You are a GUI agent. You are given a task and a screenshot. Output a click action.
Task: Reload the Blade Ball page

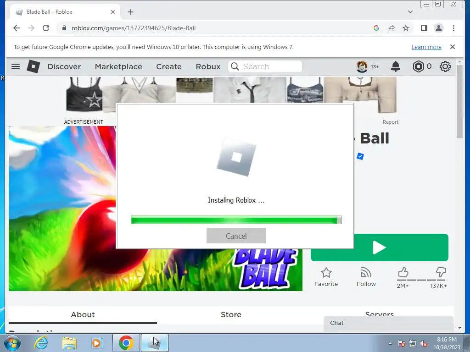46,28
